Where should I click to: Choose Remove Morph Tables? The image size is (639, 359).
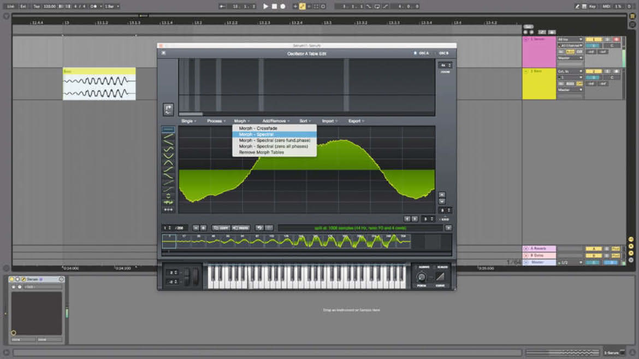[274, 152]
